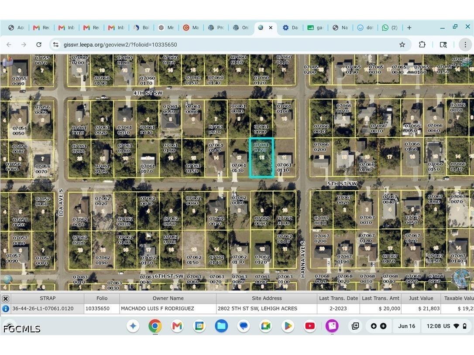Image resolution: width=474 pixels, height=355 pixels.
Task: Switch to the Bol tab
Action: click(x=141, y=27)
